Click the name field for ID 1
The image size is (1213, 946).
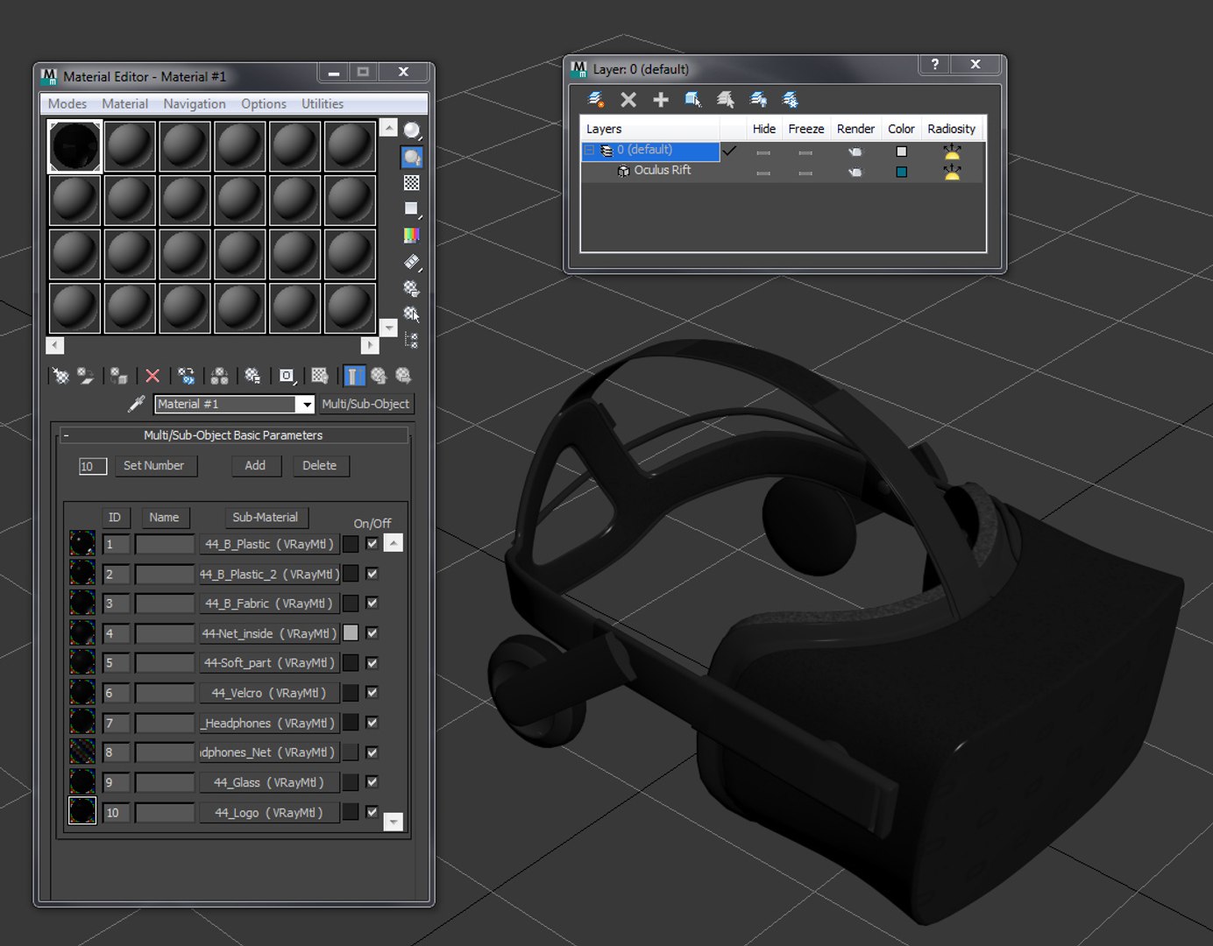(x=165, y=544)
